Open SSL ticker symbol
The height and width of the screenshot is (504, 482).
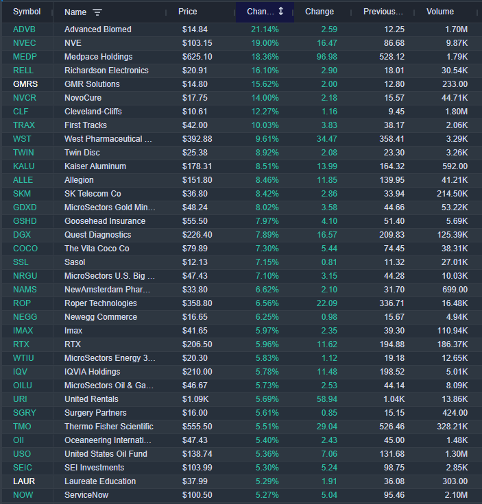pos(21,262)
